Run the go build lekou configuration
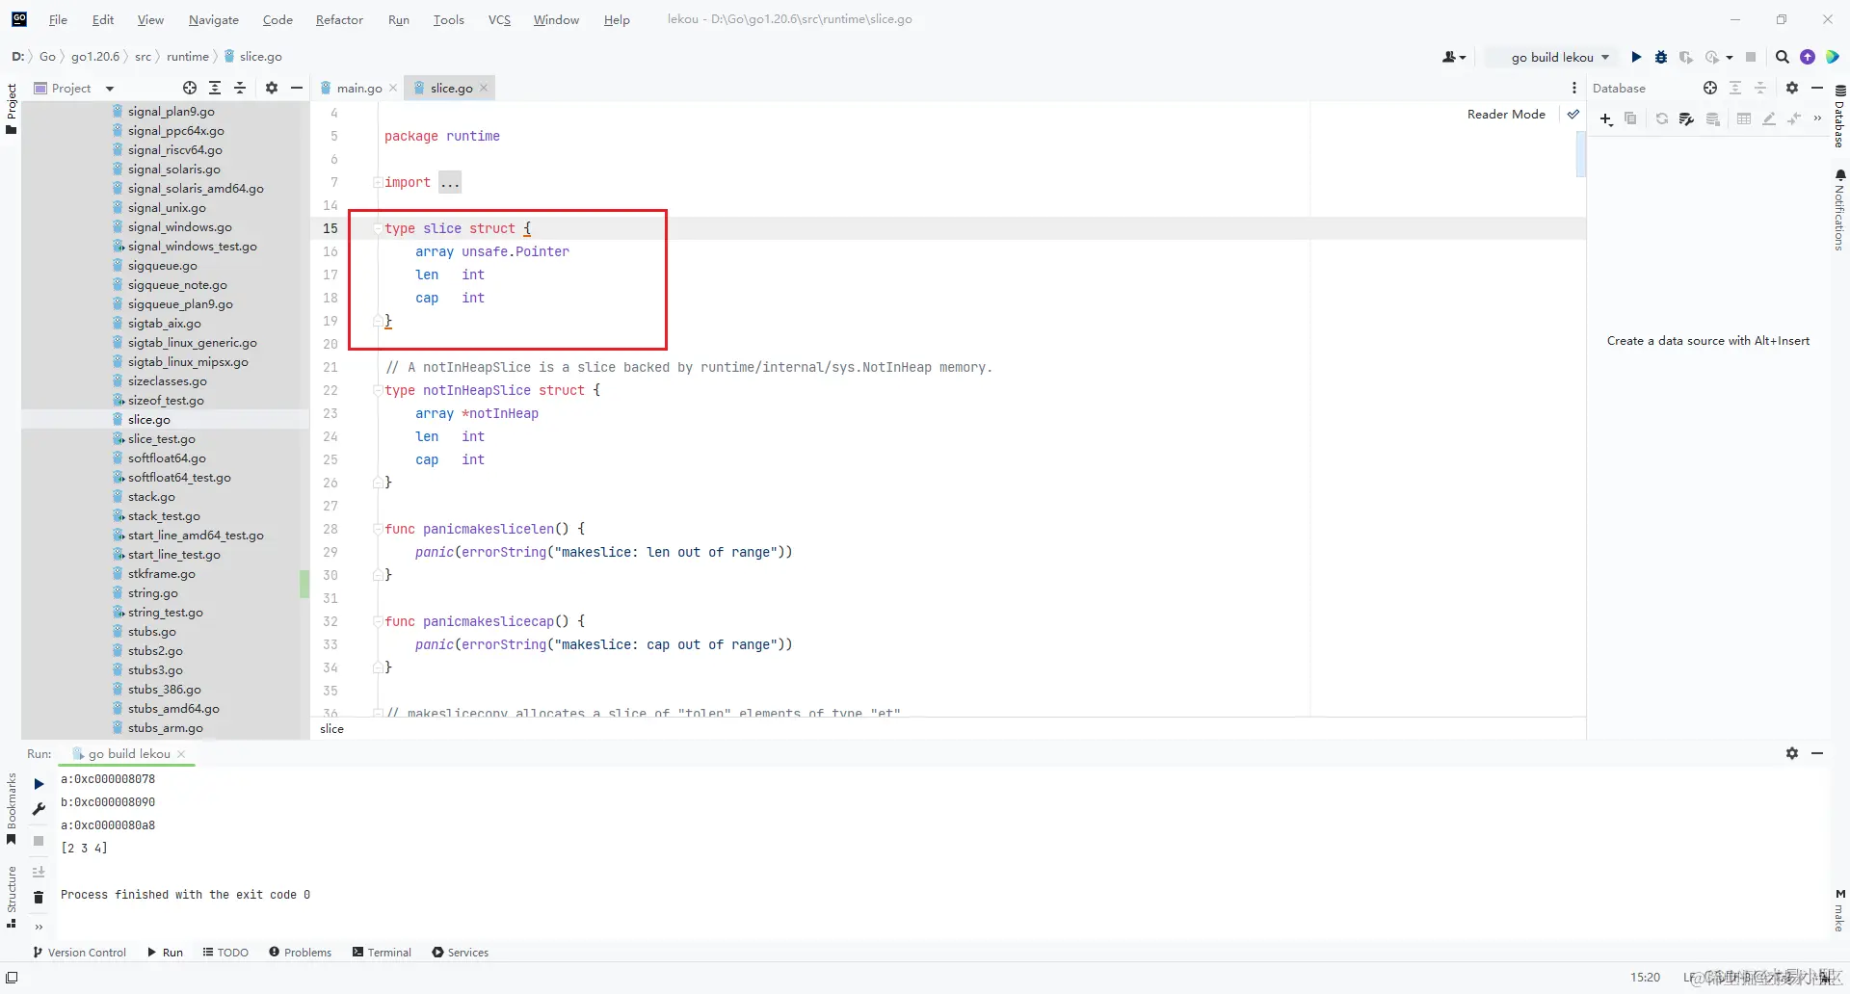Image resolution: width=1850 pixels, height=994 pixels. click(1636, 57)
